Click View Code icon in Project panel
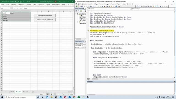 pos(76,11)
